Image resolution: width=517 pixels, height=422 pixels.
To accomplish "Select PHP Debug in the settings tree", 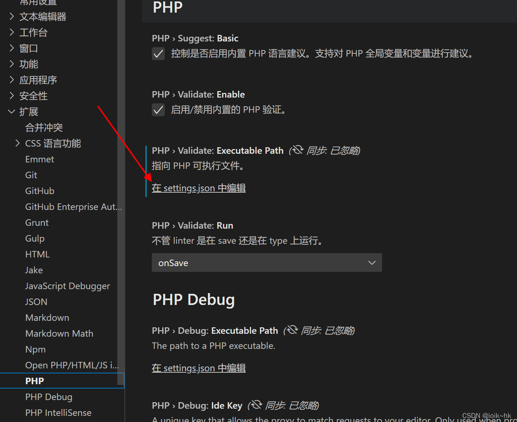I will 49,397.
